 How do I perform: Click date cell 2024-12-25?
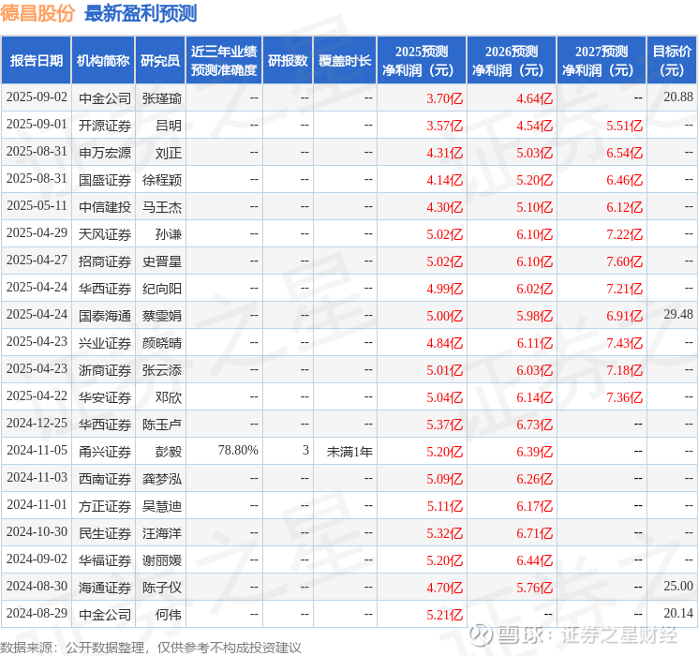tap(37, 423)
